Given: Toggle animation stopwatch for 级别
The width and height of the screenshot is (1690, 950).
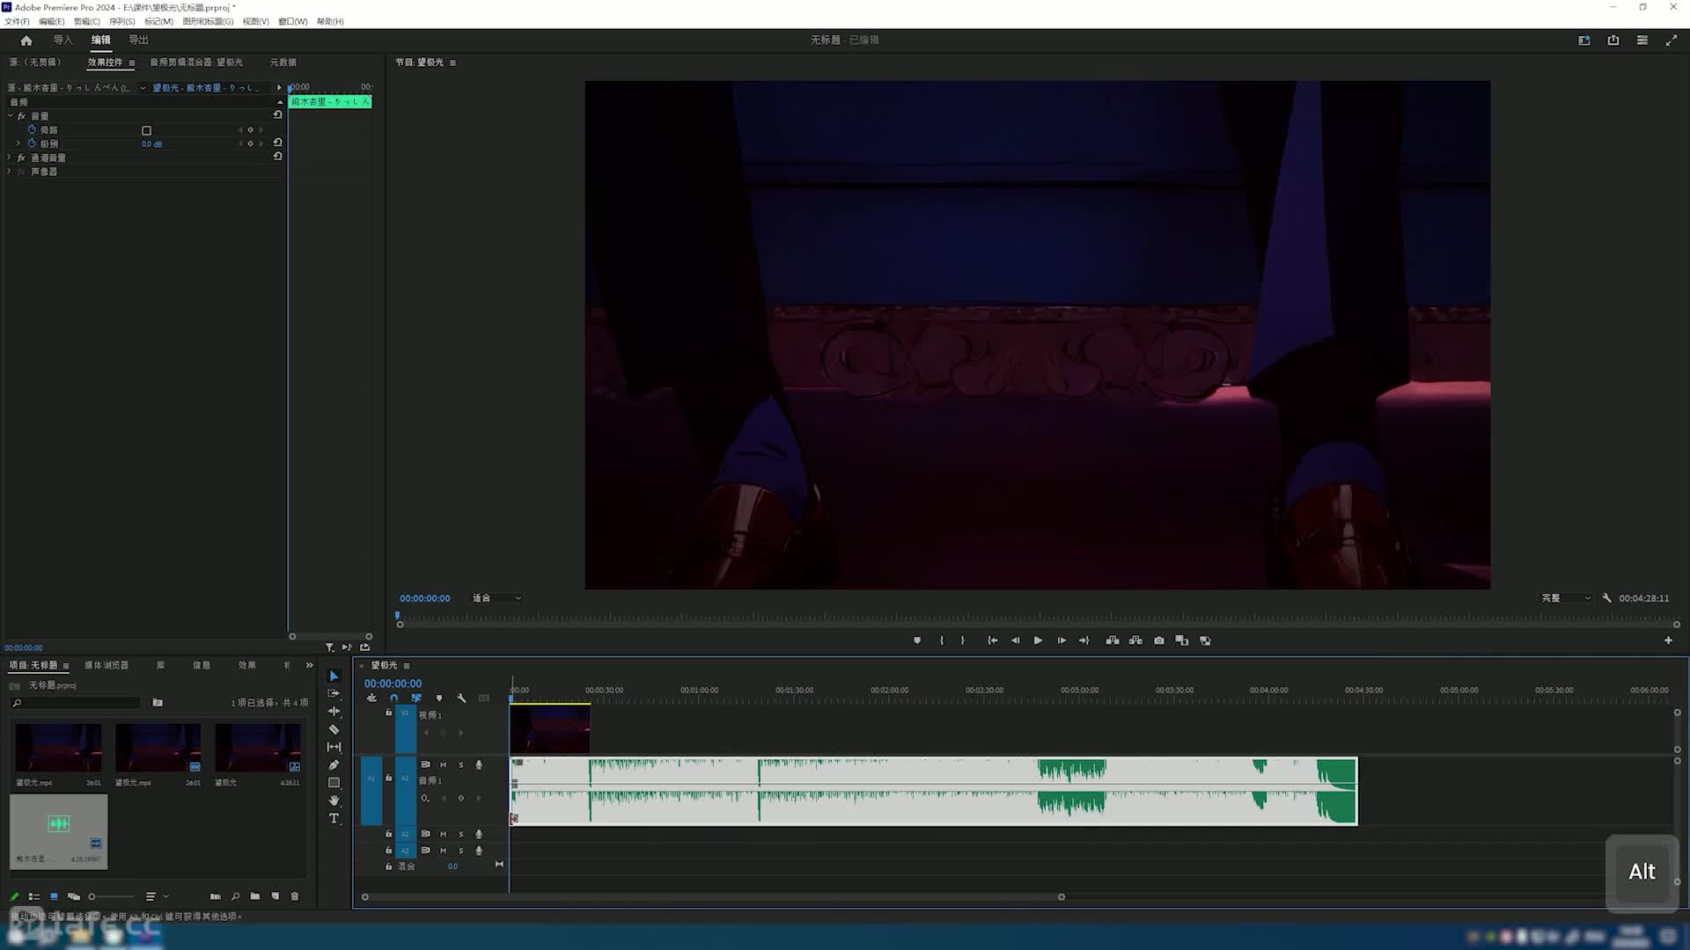Looking at the screenshot, I should coord(32,143).
